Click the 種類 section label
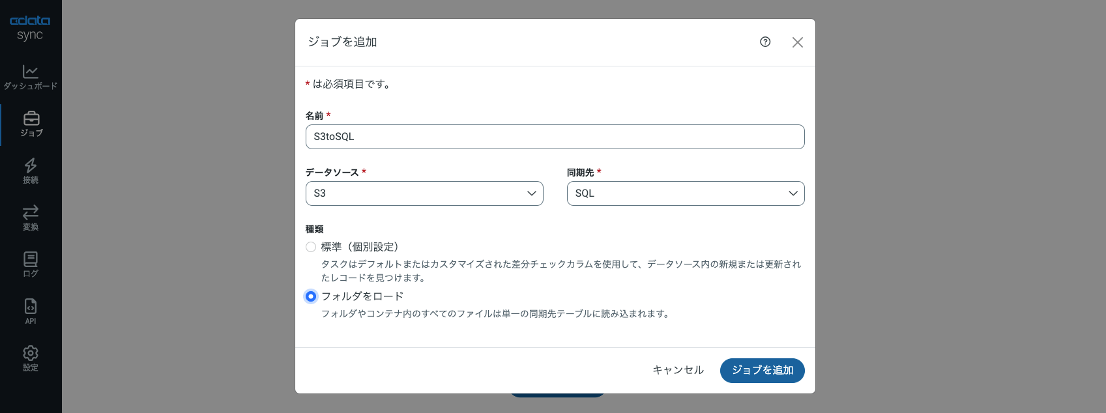 pos(315,229)
